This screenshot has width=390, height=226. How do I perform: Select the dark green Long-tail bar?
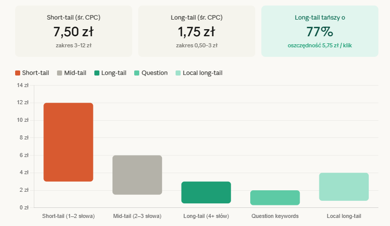206,192
